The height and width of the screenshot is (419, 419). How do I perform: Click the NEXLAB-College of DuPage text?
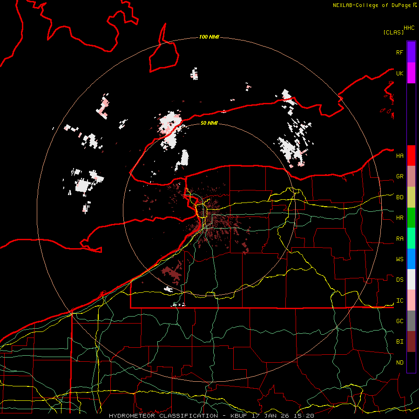(372, 5)
